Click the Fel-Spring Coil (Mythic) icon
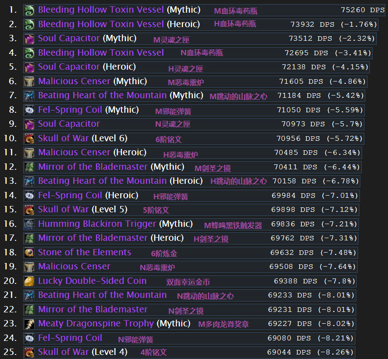Screen dimensions: 388x359 (x=29, y=110)
